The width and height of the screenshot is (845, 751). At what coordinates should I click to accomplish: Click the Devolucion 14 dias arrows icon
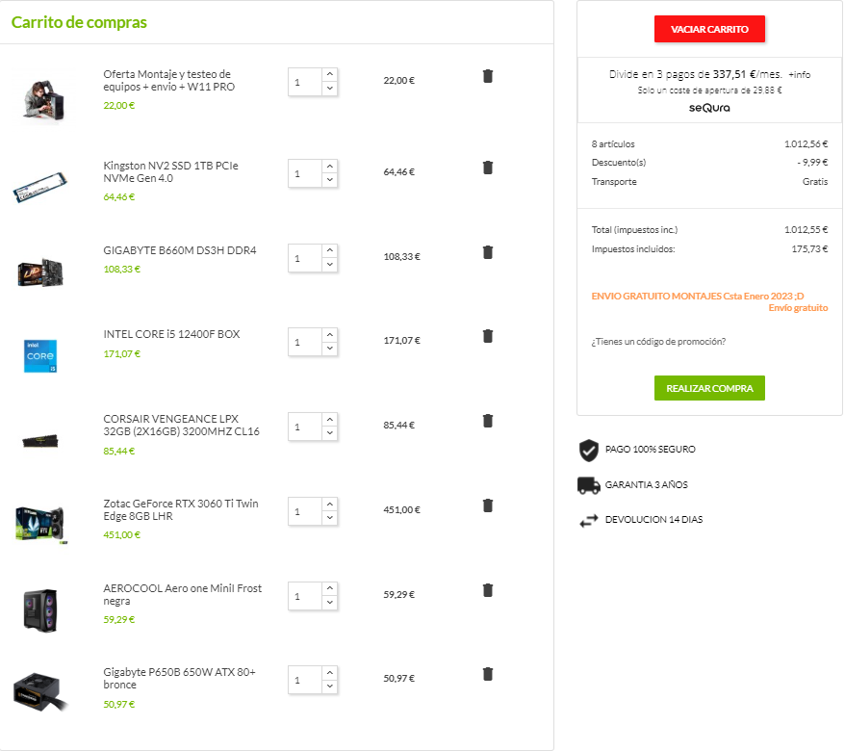588,520
